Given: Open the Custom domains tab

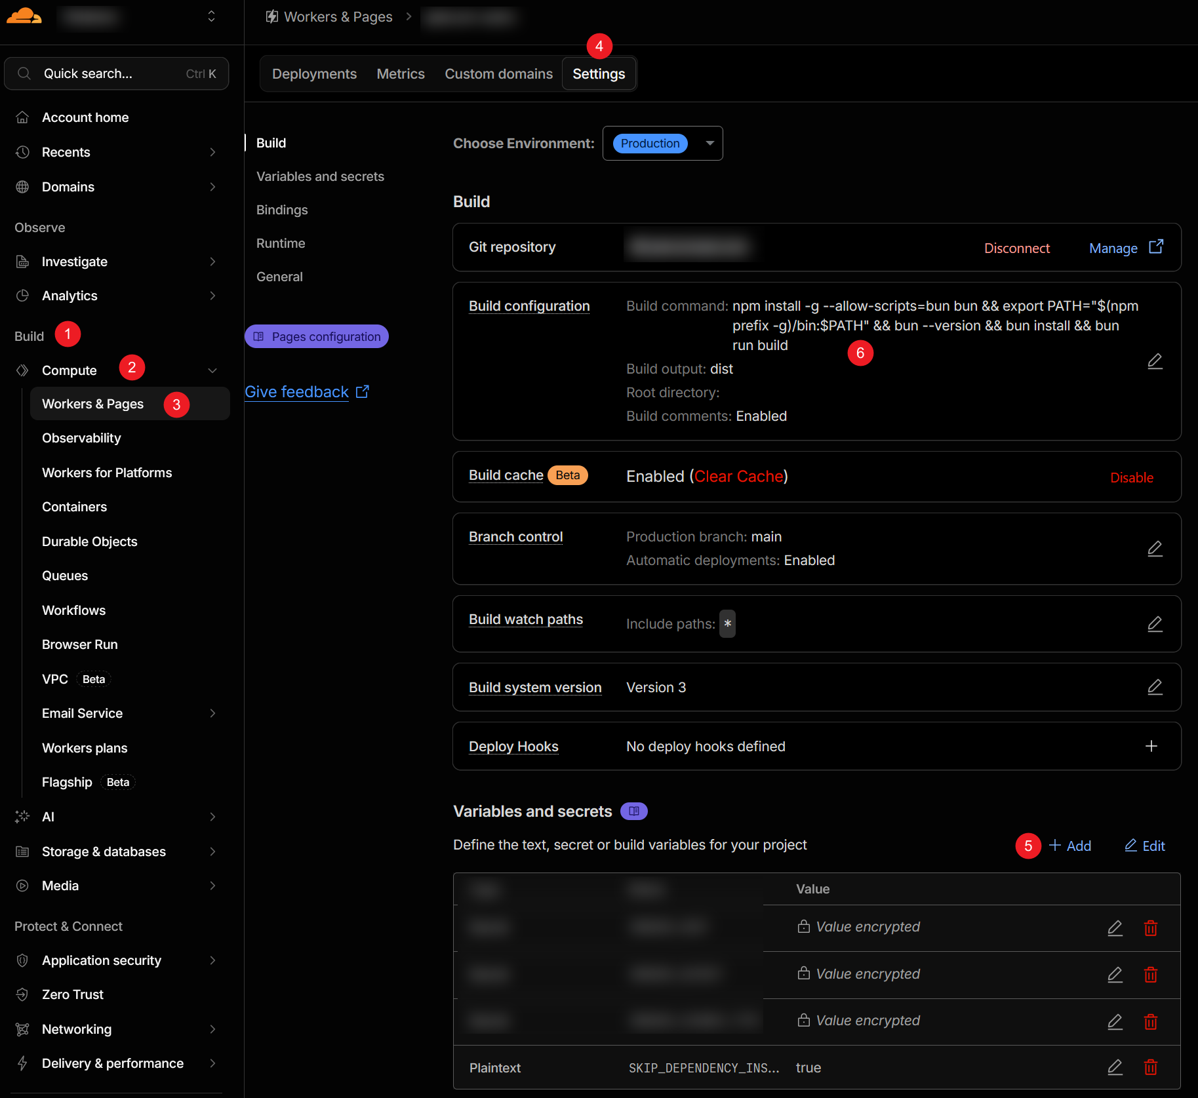Looking at the screenshot, I should click(498, 74).
